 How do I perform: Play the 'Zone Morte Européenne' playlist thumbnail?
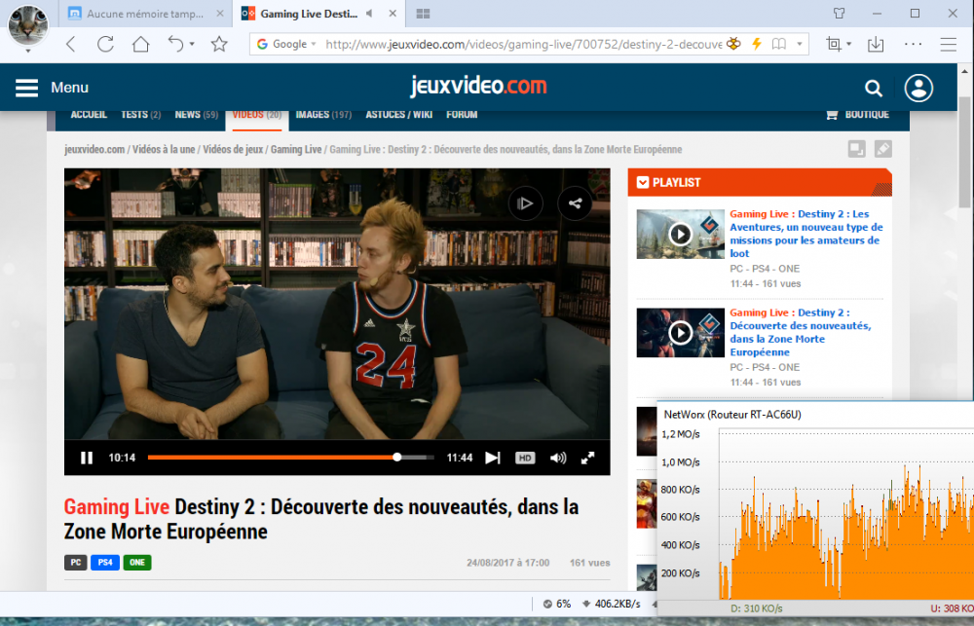point(680,333)
